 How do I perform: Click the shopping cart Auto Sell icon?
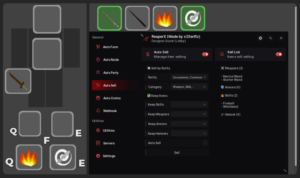click(x=98, y=85)
